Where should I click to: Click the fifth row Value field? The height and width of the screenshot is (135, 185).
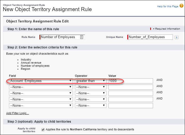click(131, 105)
